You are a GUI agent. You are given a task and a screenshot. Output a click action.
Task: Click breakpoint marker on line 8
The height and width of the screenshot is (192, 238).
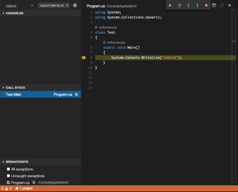pos(84,58)
